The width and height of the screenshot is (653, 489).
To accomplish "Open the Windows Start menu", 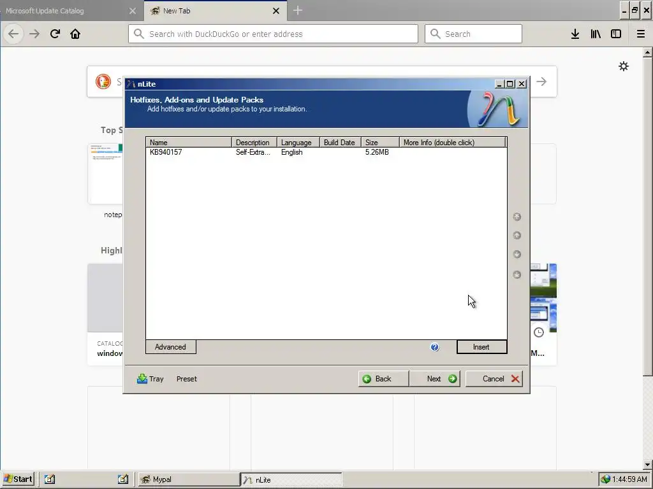I will pos(18,479).
